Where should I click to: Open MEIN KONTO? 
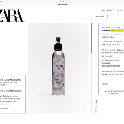click(107, 10)
